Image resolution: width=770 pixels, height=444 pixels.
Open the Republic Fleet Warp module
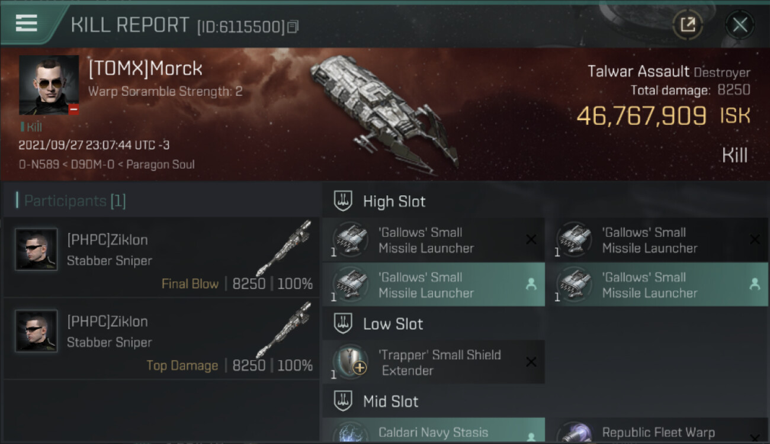[x=657, y=431]
